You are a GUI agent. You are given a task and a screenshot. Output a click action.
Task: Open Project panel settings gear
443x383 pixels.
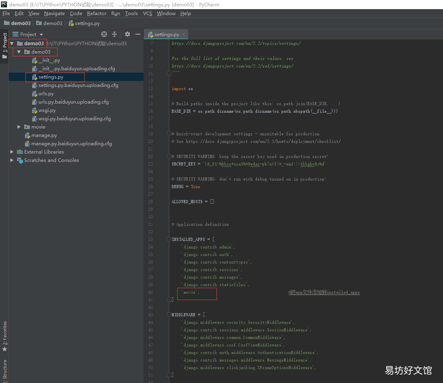pos(128,34)
